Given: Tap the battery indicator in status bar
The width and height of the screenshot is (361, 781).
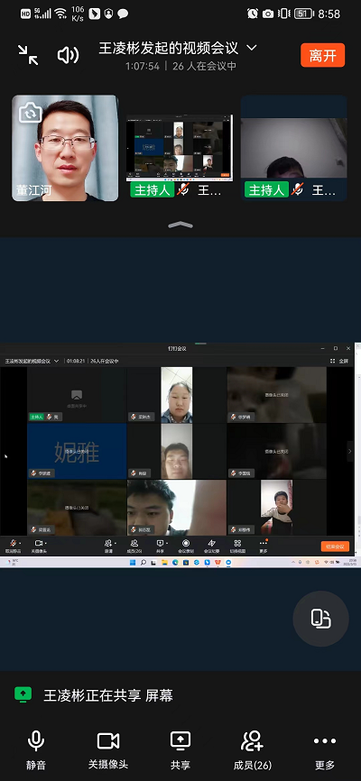Looking at the screenshot, I should pos(303,14).
